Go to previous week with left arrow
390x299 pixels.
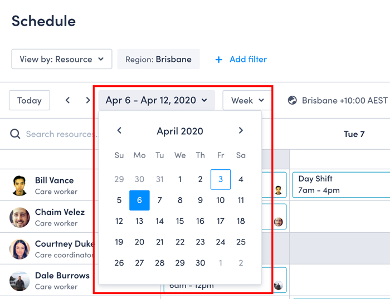pyautogui.click(x=67, y=100)
